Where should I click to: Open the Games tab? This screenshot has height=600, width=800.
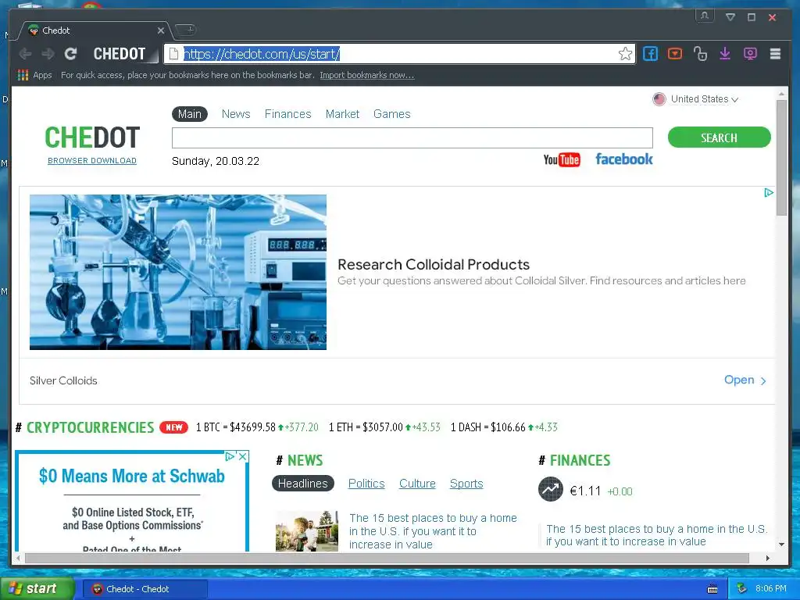coord(392,114)
